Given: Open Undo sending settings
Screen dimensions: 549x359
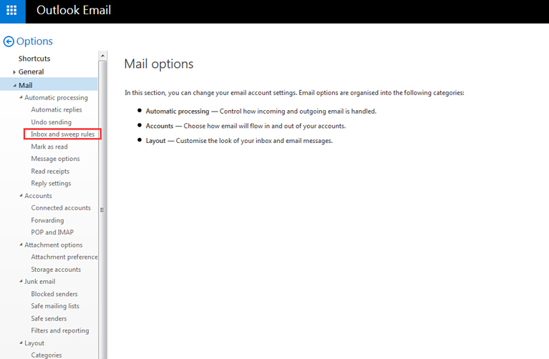Looking at the screenshot, I should coord(51,122).
